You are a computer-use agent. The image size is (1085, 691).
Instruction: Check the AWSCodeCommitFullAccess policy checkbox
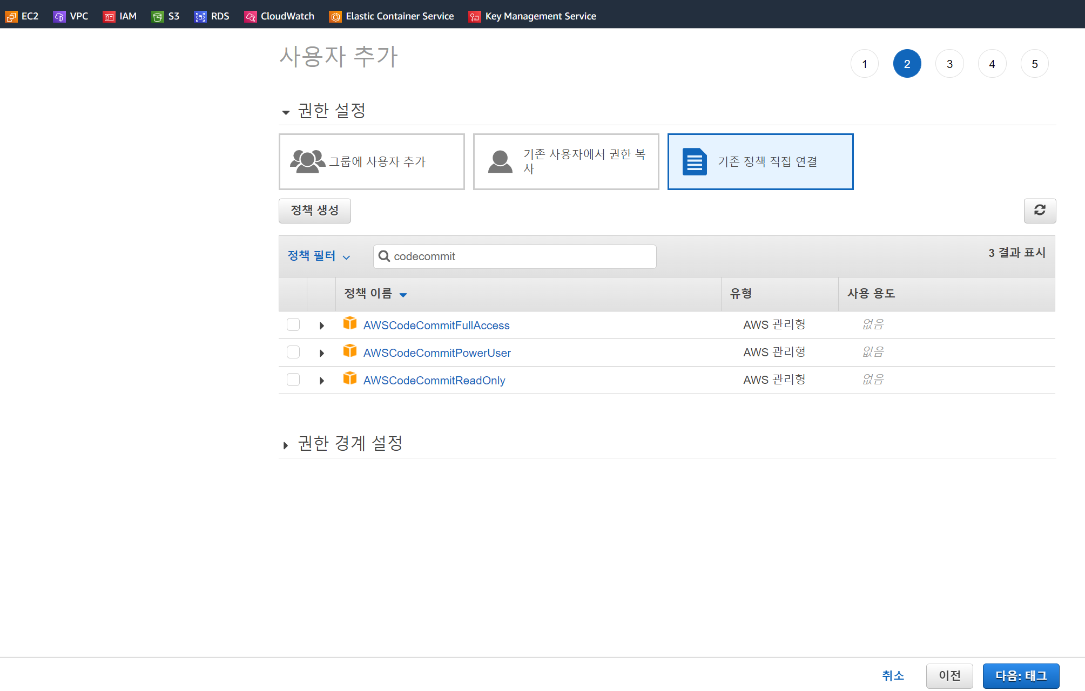click(293, 324)
